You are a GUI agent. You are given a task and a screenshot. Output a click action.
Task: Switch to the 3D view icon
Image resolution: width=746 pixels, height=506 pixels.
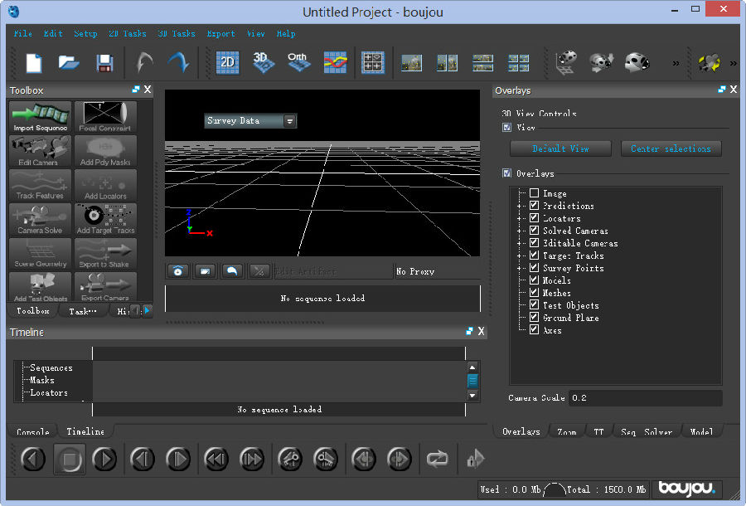pos(264,63)
